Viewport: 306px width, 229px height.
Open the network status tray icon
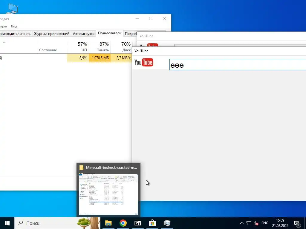[x=249, y=223]
